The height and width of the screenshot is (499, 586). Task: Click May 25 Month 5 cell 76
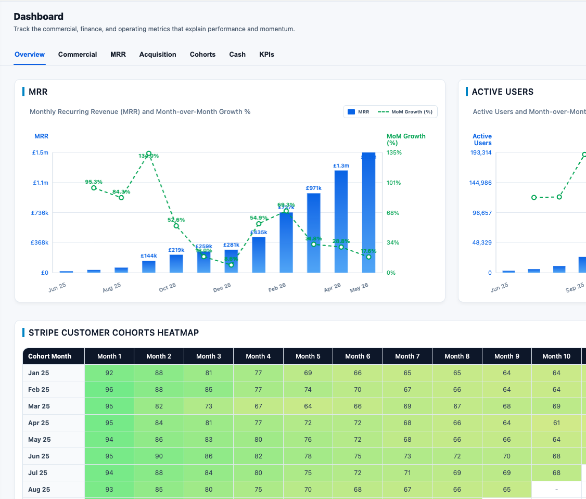308,440
